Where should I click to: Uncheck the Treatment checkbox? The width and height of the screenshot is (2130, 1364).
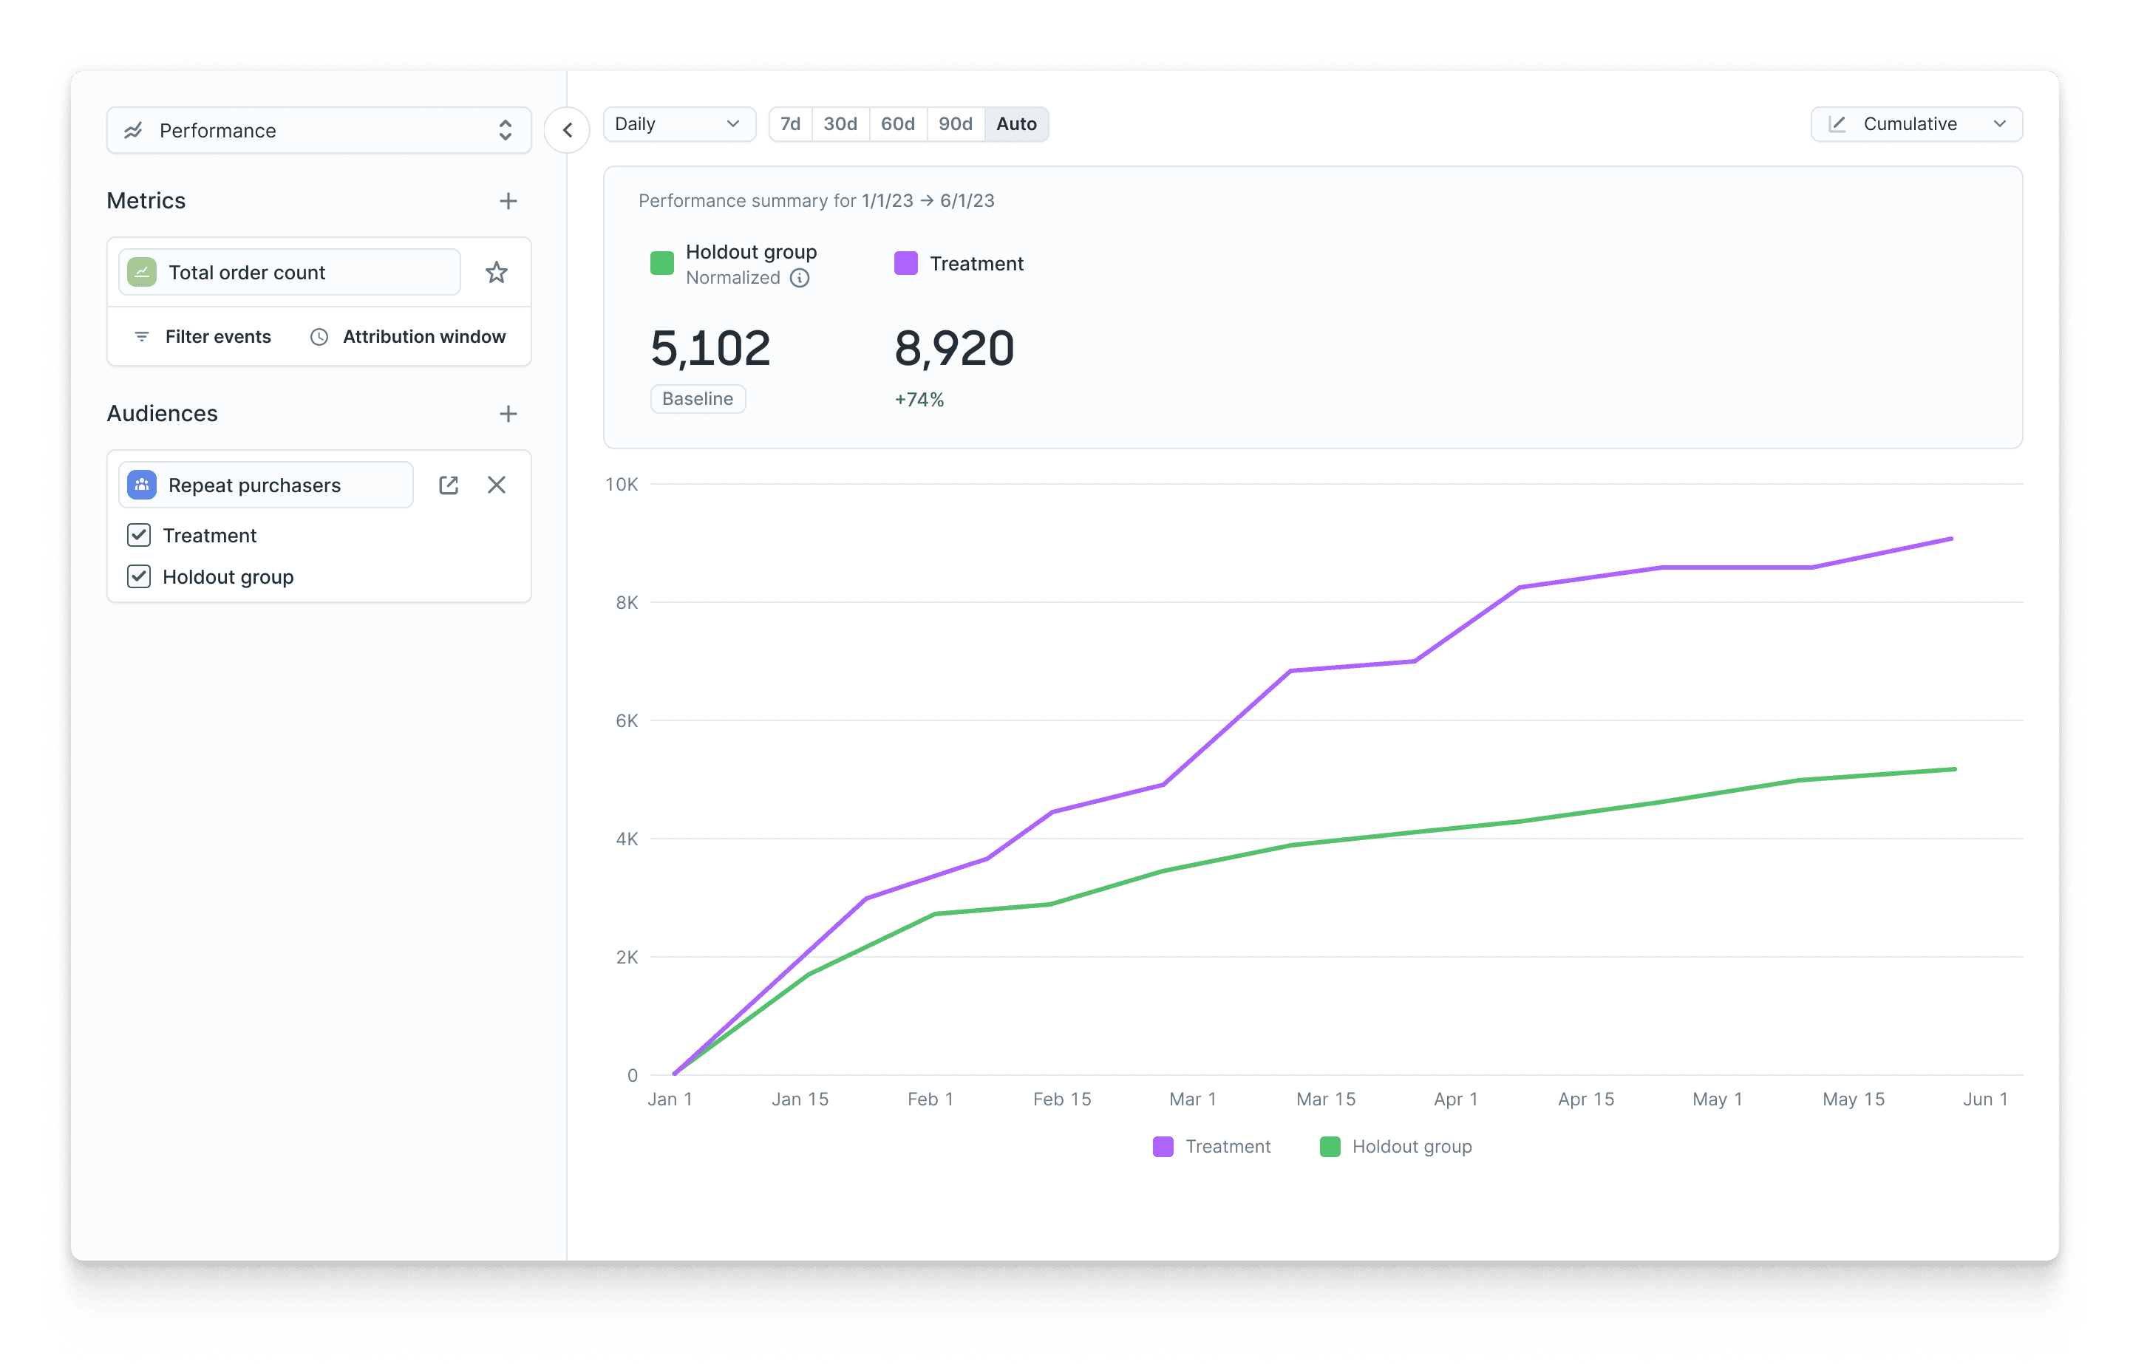(x=139, y=535)
